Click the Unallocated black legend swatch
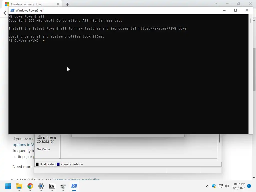This screenshot has width=256, height=192. [x=37, y=164]
